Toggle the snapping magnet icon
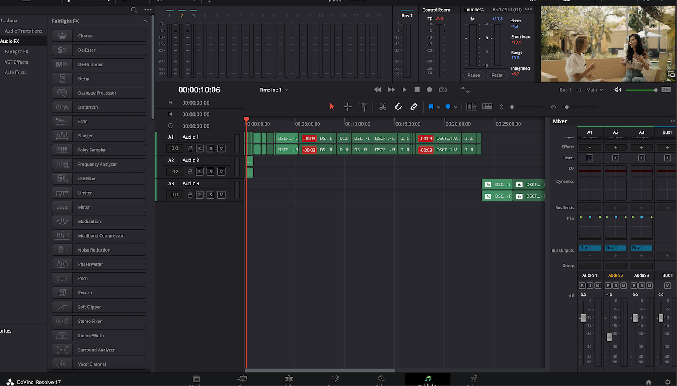The height and width of the screenshot is (386, 677). 398,107
